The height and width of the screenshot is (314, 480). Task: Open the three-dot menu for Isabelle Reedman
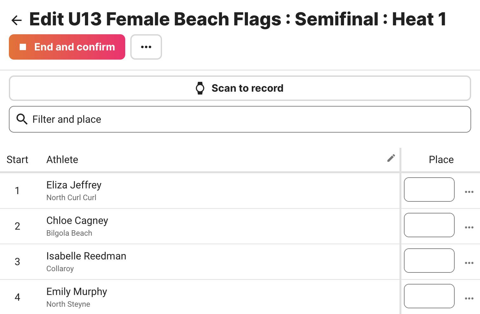(x=469, y=263)
